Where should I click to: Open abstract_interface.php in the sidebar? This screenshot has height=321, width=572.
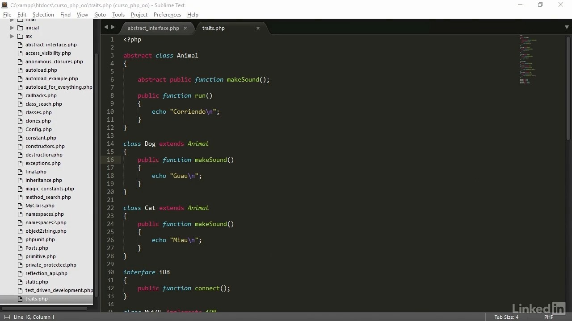pos(51,45)
